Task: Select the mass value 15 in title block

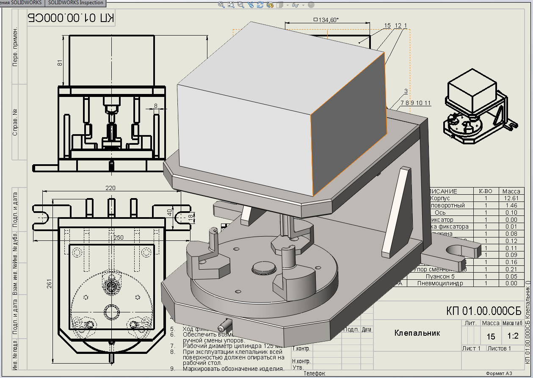Action: pos(491,337)
